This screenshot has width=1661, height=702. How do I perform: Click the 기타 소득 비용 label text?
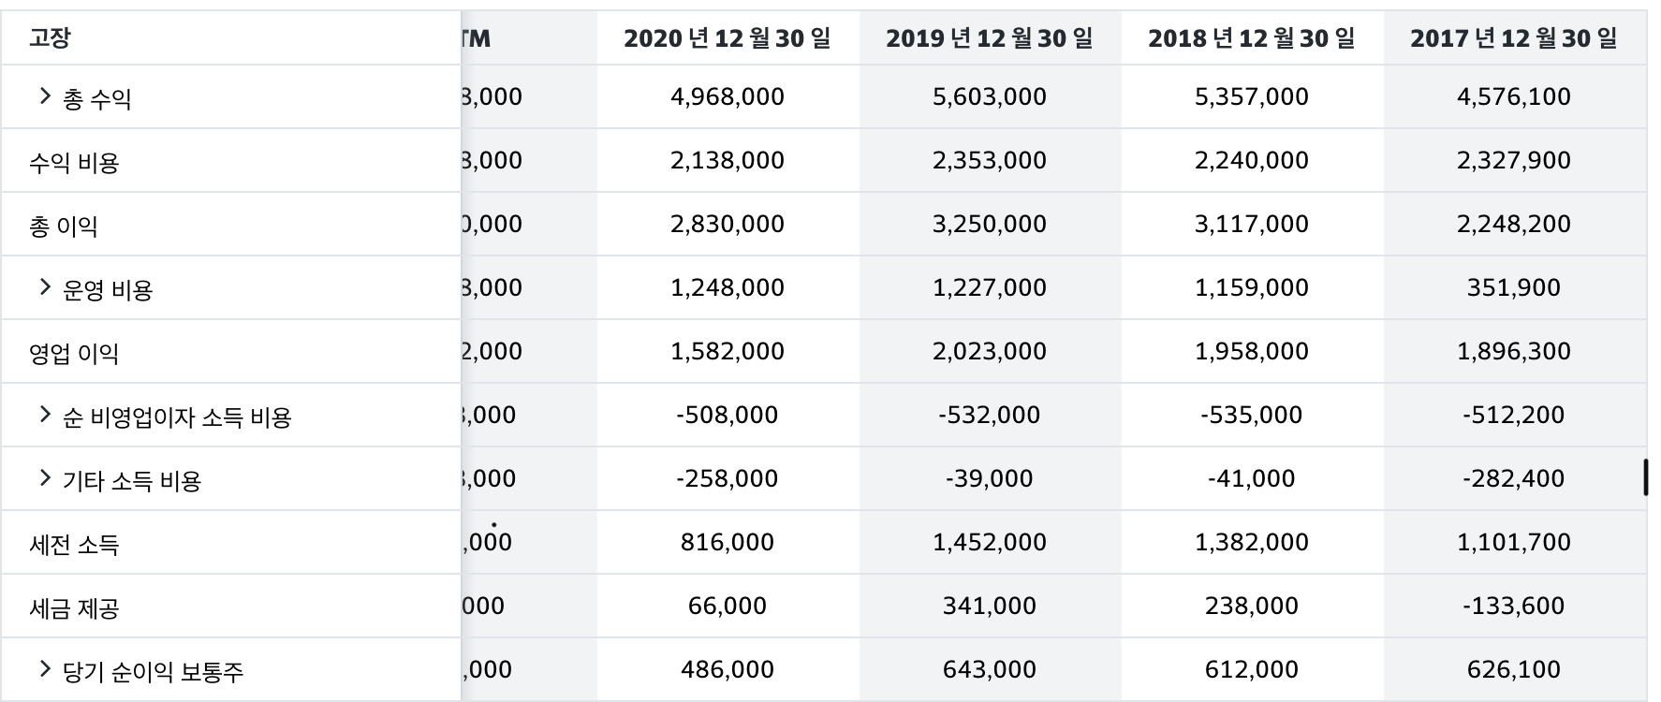(x=132, y=481)
